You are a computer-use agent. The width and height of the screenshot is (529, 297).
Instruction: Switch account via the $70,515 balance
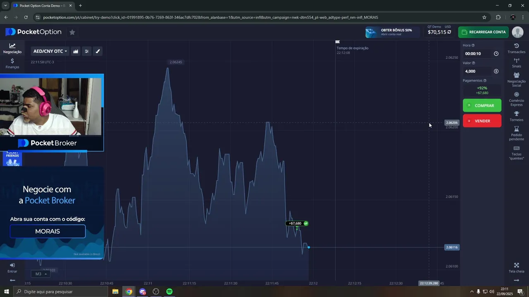coord(439,32)
